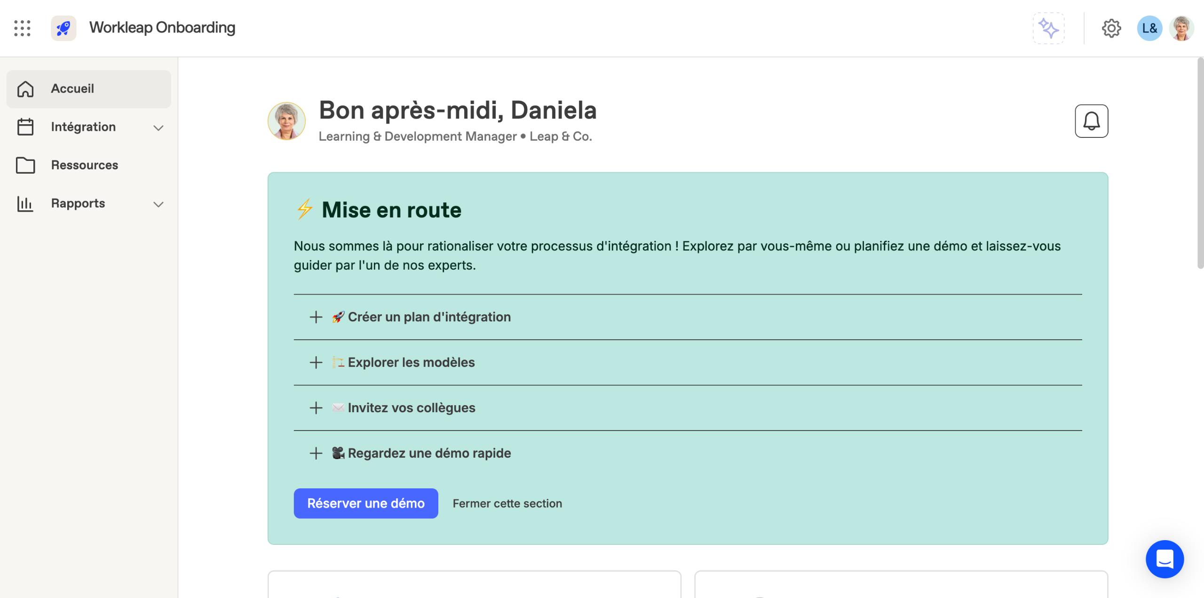Expand Créer un plan d'intégration section
Viewport: 1204px width, 598px height.
coord(316,317)
